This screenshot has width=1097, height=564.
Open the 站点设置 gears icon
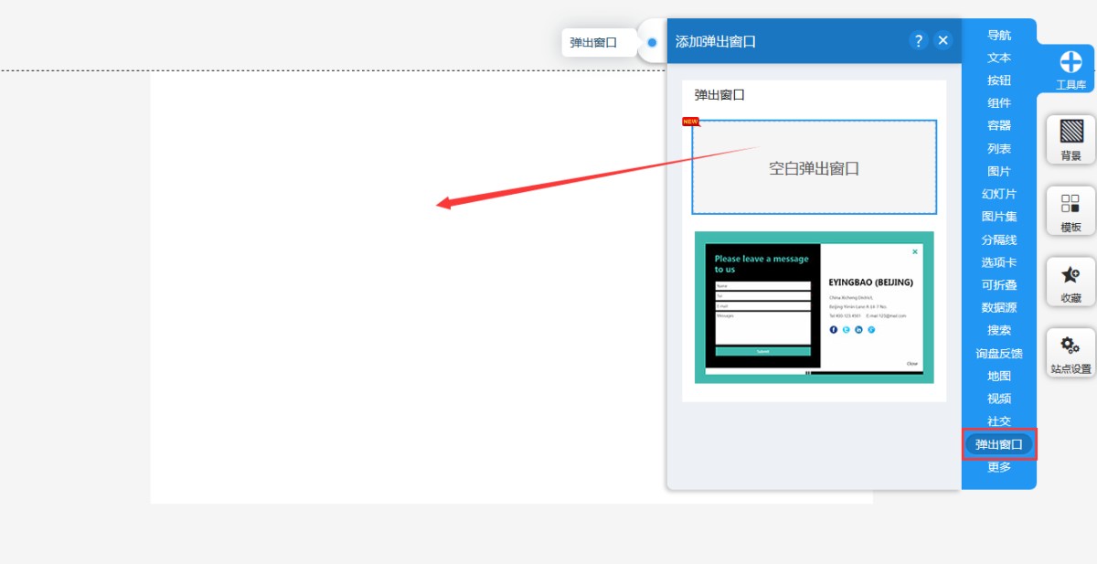pyautogui.click(x=1070, y=353)
